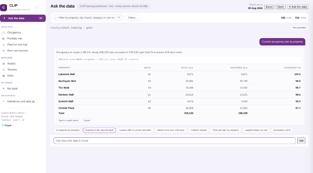Select the Vacant units over 180 days chip
The height and width of the screenshot is (173, 313).
click(171, 130)
